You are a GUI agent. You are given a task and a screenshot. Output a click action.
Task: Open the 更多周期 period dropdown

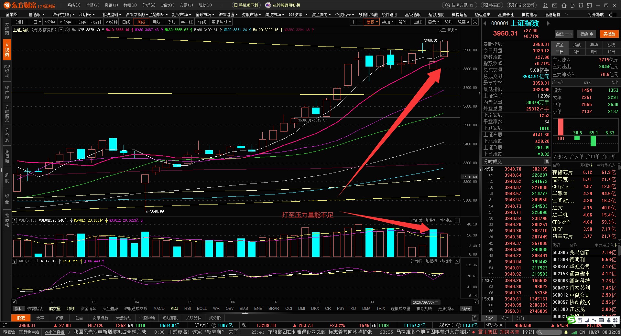click(221, 22)
